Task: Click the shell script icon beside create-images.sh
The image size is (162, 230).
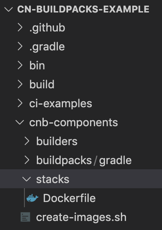Action: 25,217
